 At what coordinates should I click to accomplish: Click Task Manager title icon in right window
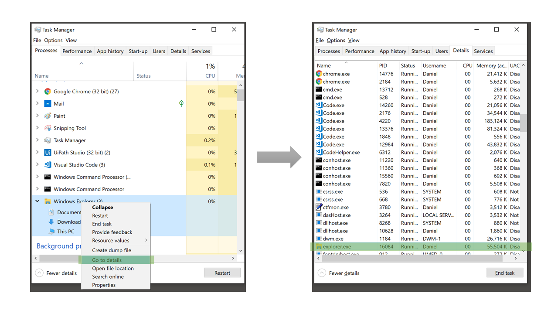point(320,30)
